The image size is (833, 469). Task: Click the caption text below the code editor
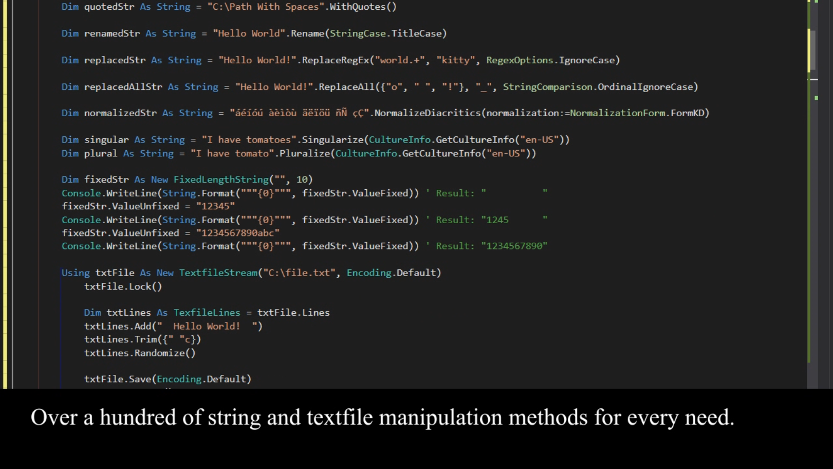click(383, 418)
